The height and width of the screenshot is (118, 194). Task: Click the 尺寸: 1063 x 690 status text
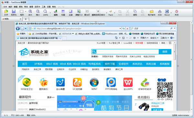pos(17,115)
